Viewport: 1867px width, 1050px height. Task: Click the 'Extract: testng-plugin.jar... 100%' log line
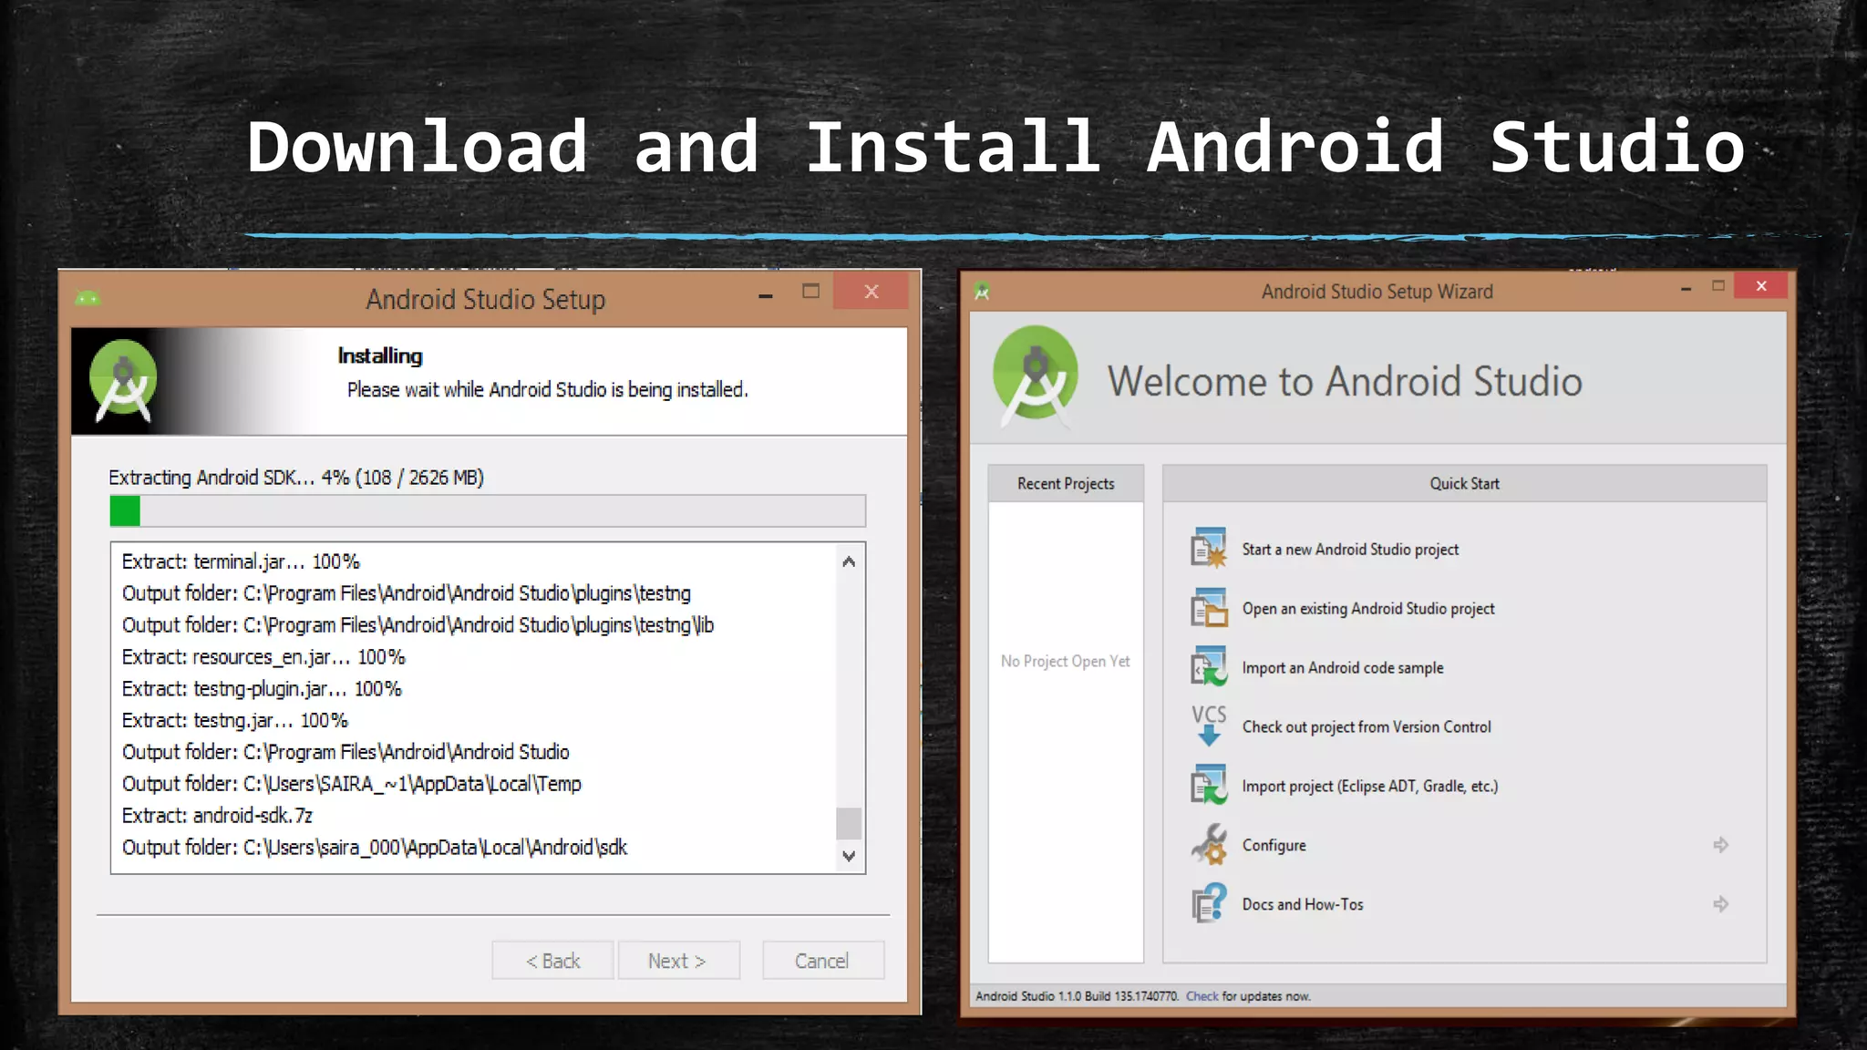[262, 689]
